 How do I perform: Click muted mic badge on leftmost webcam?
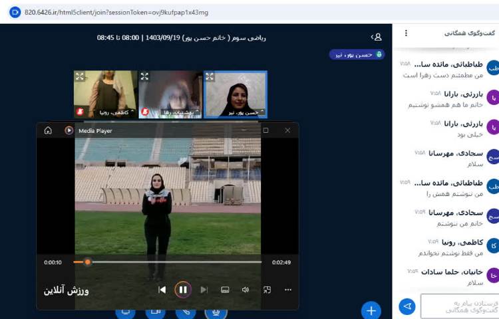click(x=81, y=112)
